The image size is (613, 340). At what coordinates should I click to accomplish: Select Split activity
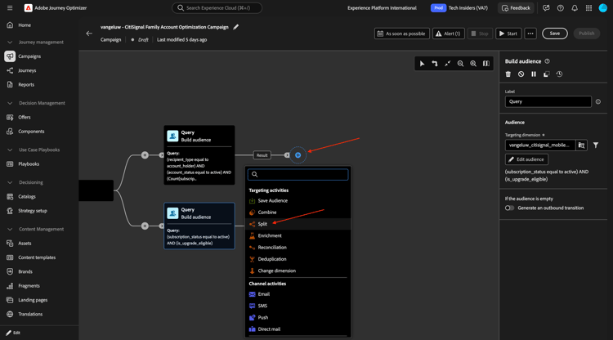(x=298, y=224)
